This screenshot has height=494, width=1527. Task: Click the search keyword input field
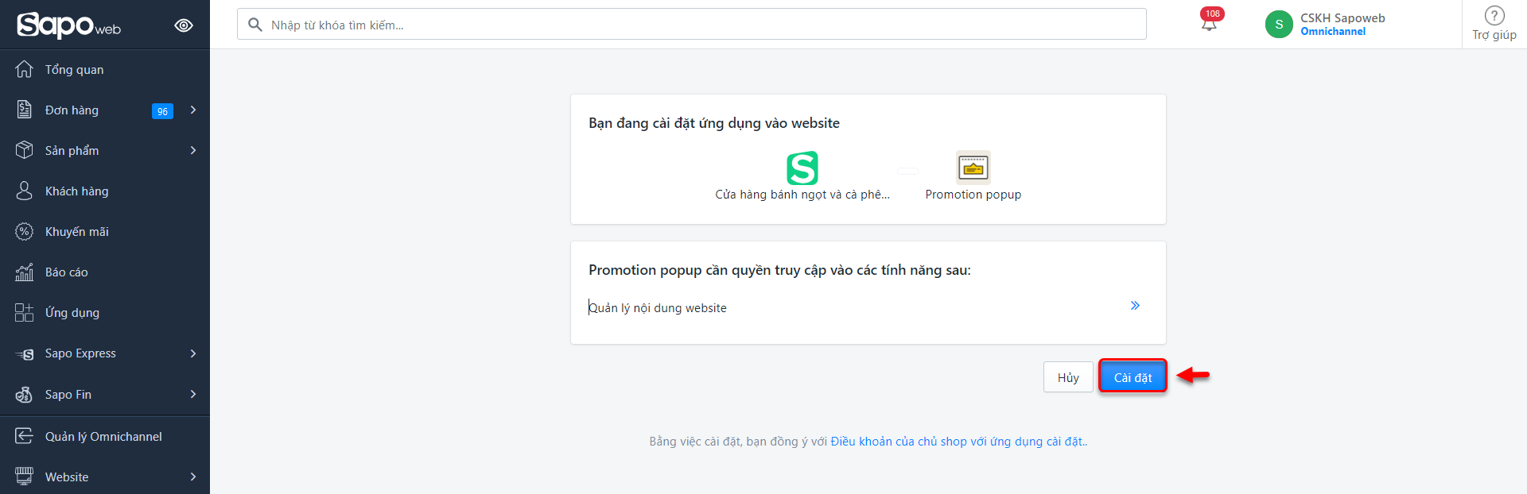(x=692, y=25)
